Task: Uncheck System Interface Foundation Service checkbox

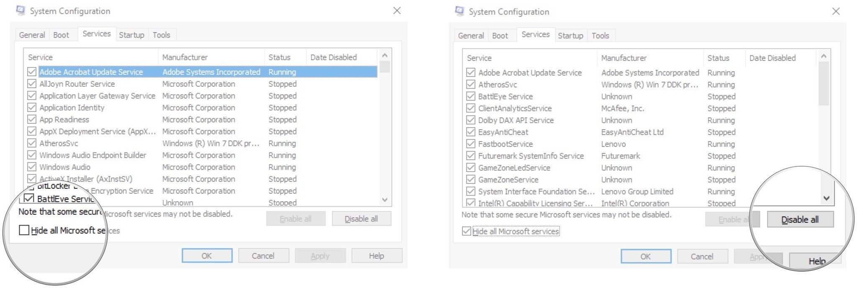Action: click(471, 191)
